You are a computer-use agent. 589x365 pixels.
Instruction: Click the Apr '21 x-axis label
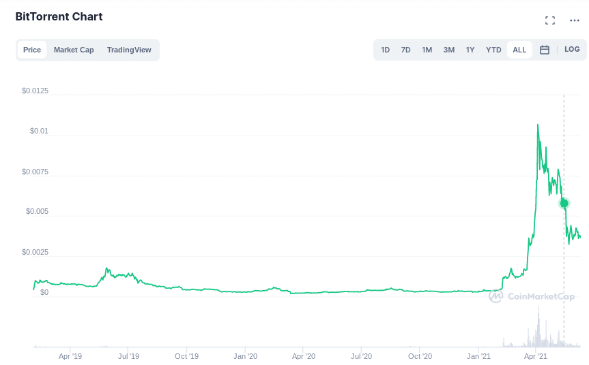536,356
